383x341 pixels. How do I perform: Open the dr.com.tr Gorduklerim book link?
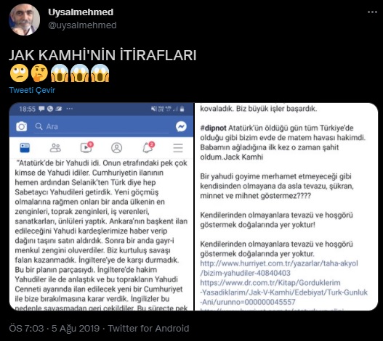pos(284,292)
